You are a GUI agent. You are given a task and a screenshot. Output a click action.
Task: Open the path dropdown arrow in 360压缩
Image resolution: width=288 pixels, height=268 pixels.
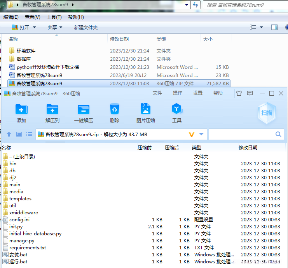[x=201, y=134]
